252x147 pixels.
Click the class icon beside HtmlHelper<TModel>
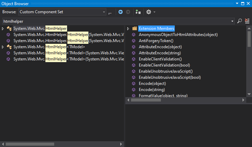tap(9, 47)
